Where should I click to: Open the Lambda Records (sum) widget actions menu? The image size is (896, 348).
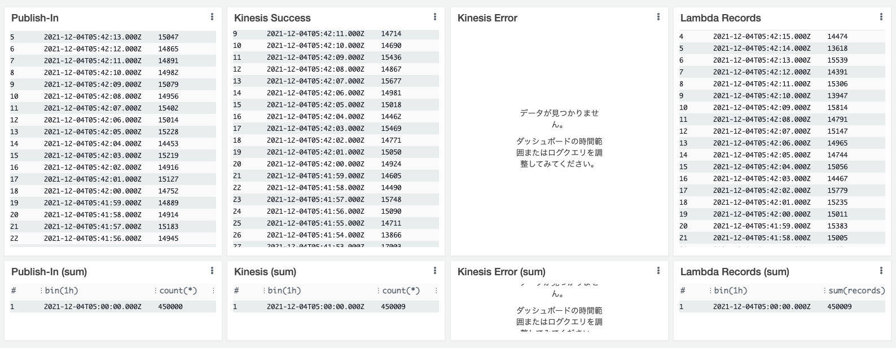[881, 271]
